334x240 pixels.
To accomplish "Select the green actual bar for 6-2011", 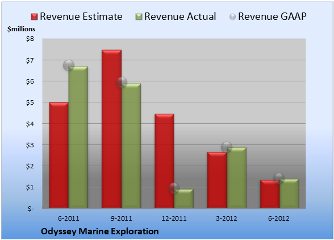I will click(78, 137).
